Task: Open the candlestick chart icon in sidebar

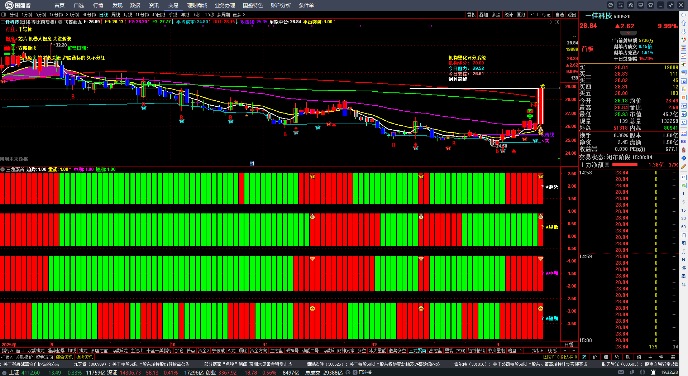Action: coord(684,64)
